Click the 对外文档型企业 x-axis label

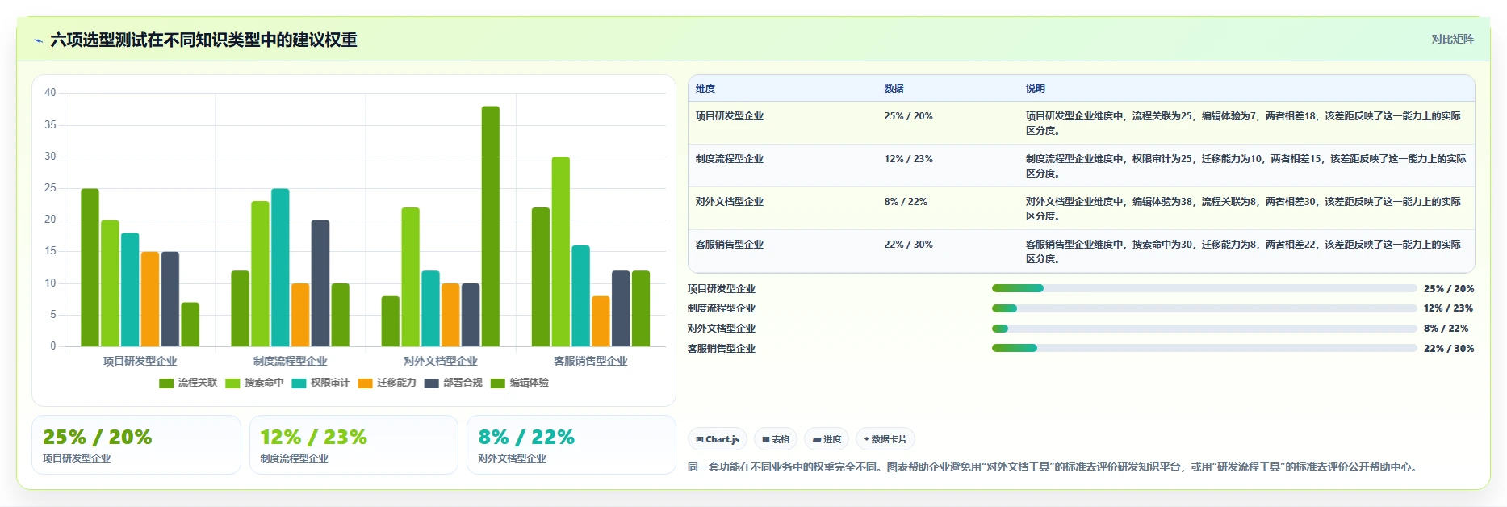click(441, 361)
